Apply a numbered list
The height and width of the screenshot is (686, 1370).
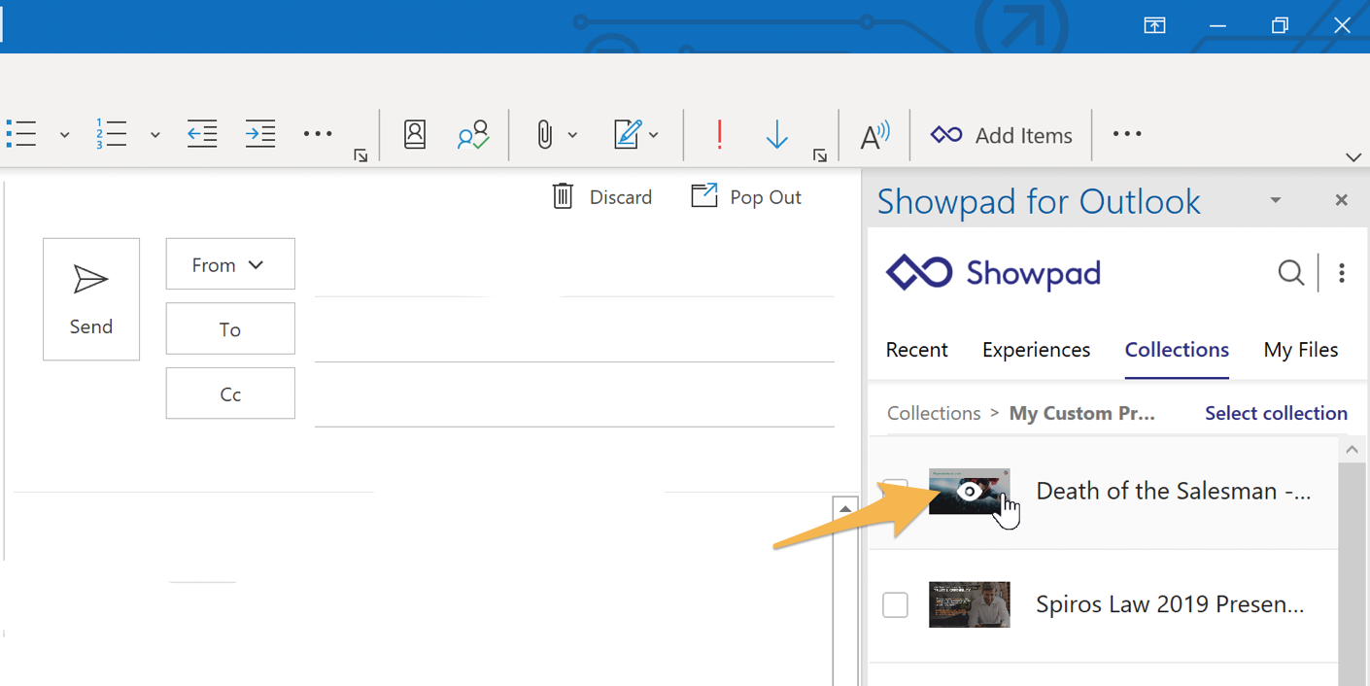click(111, 134)
